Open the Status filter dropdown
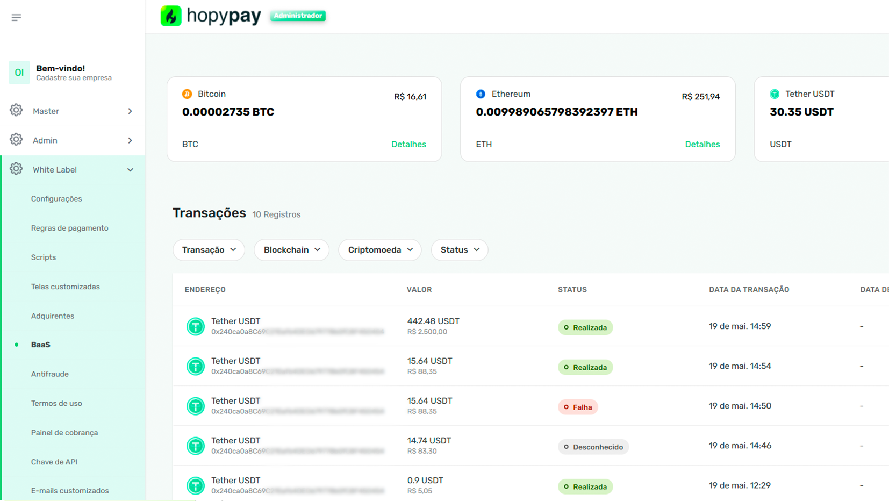This screenshot has width=889, height=501. pos(460,250)
